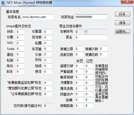
Task: Click the 未罚 column header text
Action: point(80,61)
